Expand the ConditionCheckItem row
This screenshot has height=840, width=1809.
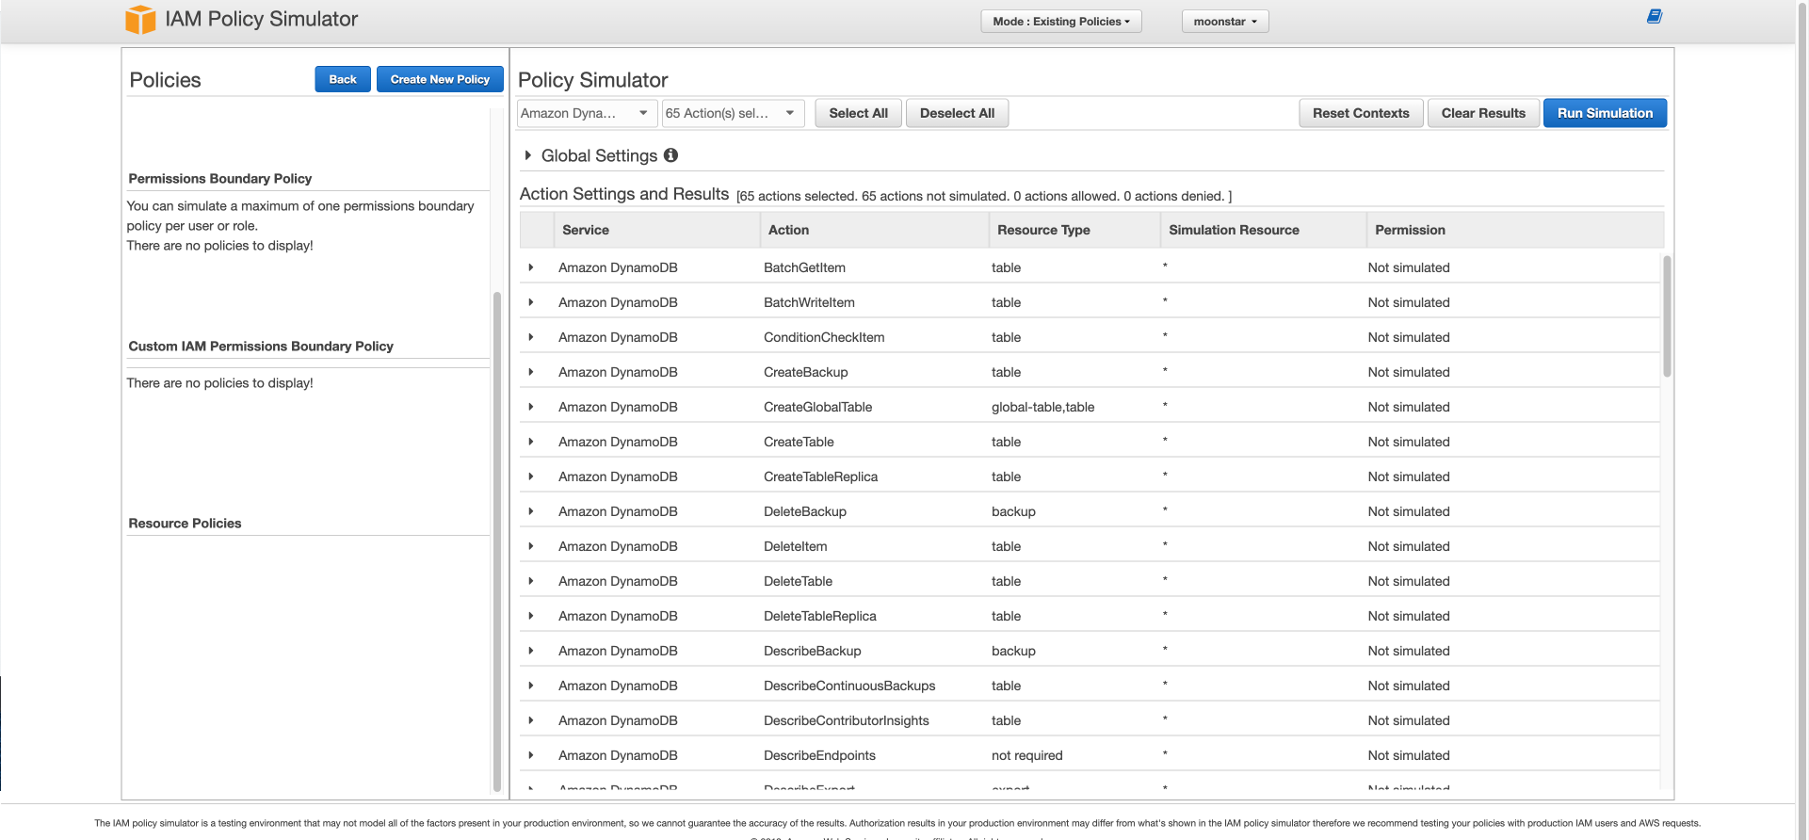click(531, 337)
